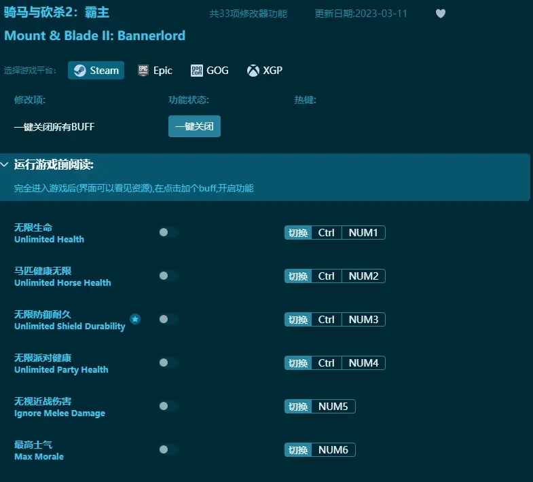Click the 完全进入游戏后 instruction text

[x=134, y=188]
